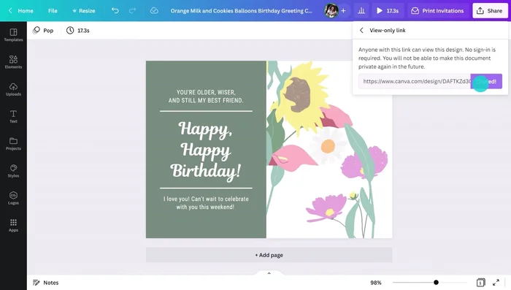Open the Styles panel
Viewport: 511px width, 290px height.
tap(13, 171)
